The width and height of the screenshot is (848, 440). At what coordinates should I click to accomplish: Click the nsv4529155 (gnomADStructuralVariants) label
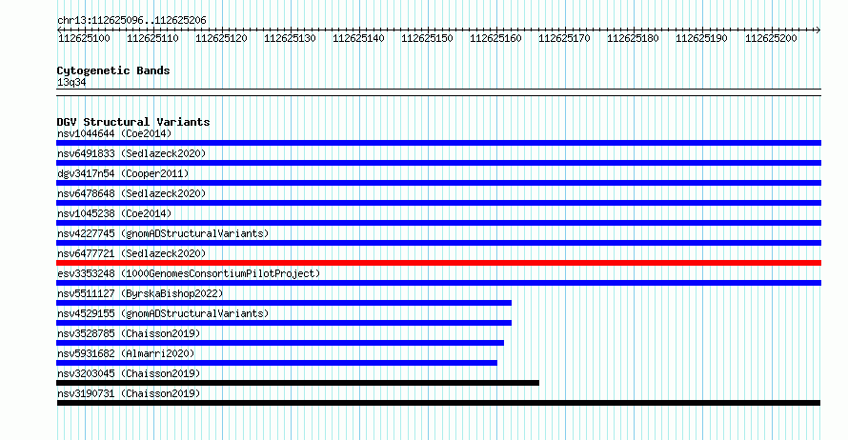tap(163, 313)
